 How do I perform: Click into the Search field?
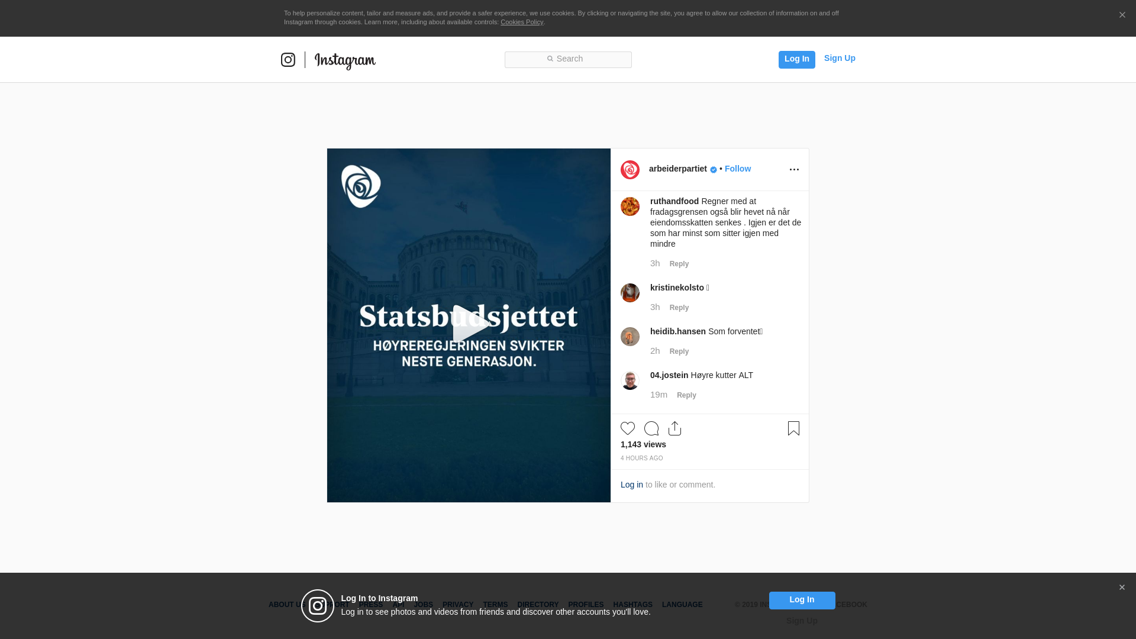pyautogui.click(x=568, y=59)
